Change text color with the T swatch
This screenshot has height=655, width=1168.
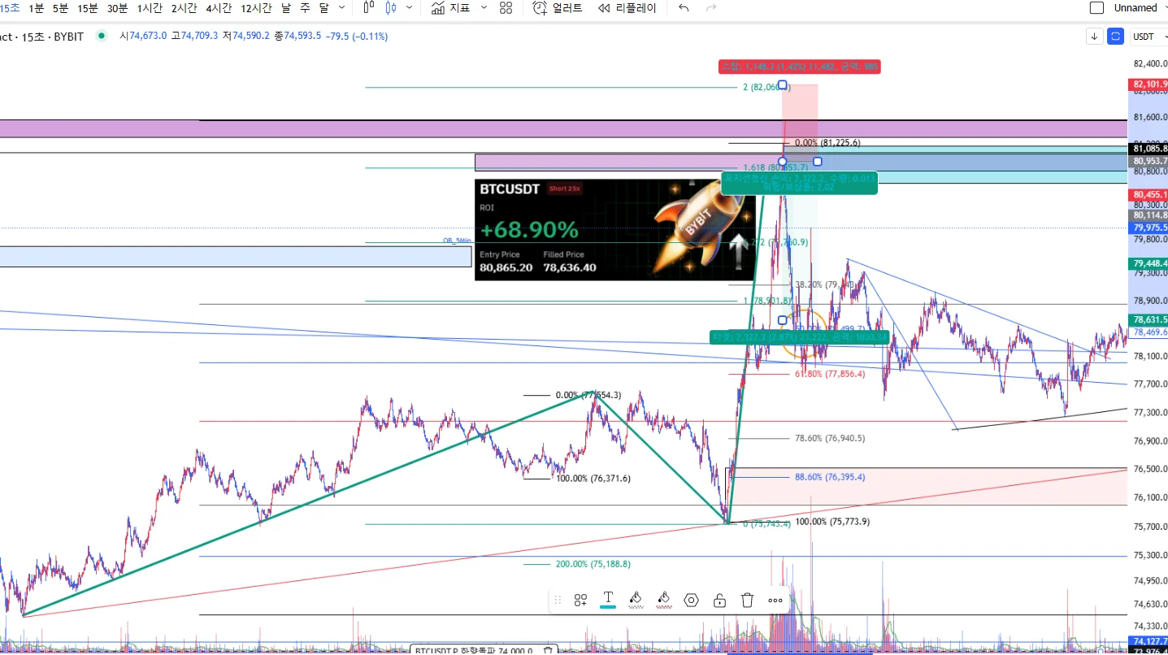607,601
